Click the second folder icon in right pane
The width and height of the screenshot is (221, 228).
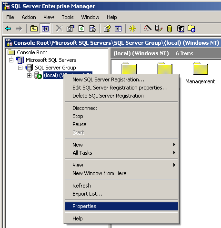coord(165,68)
